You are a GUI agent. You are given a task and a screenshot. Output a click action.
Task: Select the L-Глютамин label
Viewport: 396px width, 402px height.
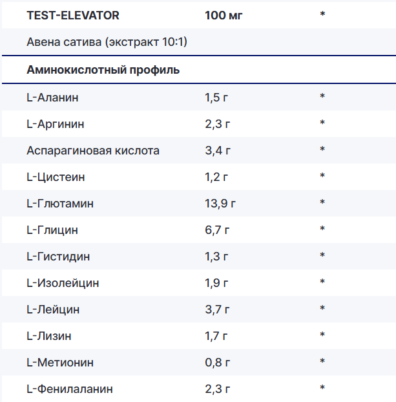pos(60,204)
